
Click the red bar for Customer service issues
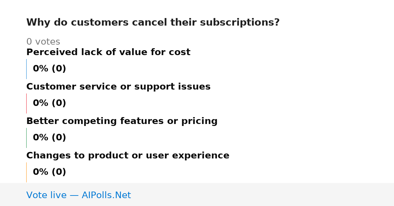click(x=26, y=103)
